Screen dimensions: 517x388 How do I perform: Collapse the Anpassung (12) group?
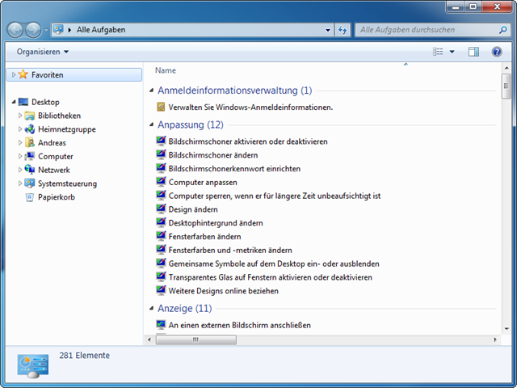pos(151,125)
